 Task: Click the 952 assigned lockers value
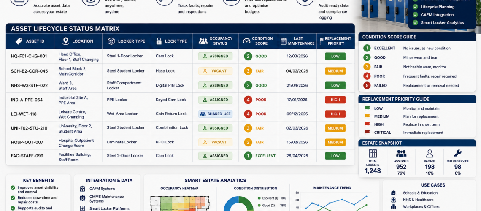(x=401, y=167)
